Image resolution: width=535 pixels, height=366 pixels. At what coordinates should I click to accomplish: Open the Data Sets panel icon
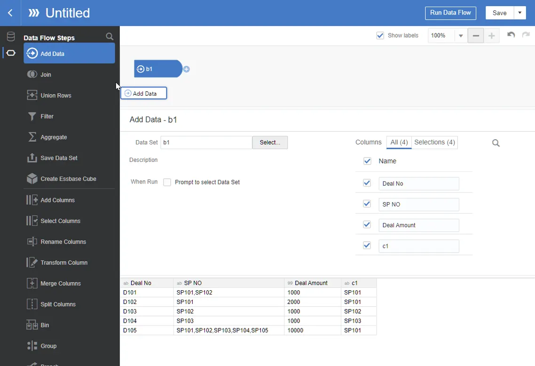click(x=10, y=37)
